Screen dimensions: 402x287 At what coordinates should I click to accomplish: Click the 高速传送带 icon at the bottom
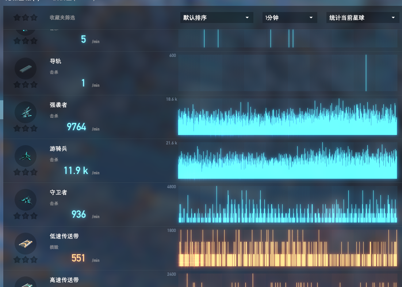(25, 283)
